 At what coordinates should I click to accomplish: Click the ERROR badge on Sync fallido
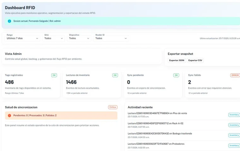(235, 75)
